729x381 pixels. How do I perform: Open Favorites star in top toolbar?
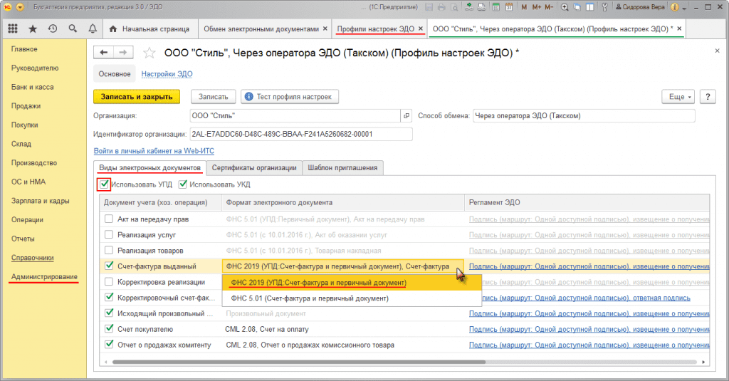coord(33,29)
